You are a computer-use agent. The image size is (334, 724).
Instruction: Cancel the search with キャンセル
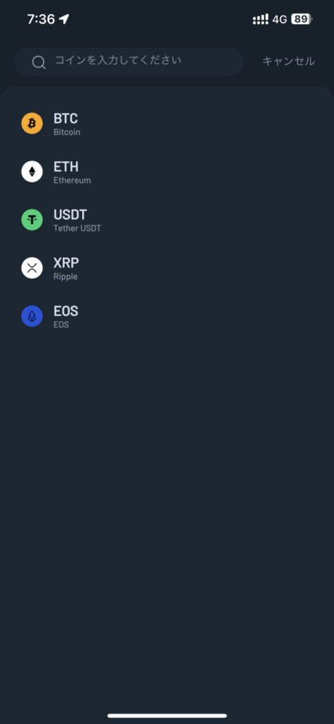tap(289, 61)
